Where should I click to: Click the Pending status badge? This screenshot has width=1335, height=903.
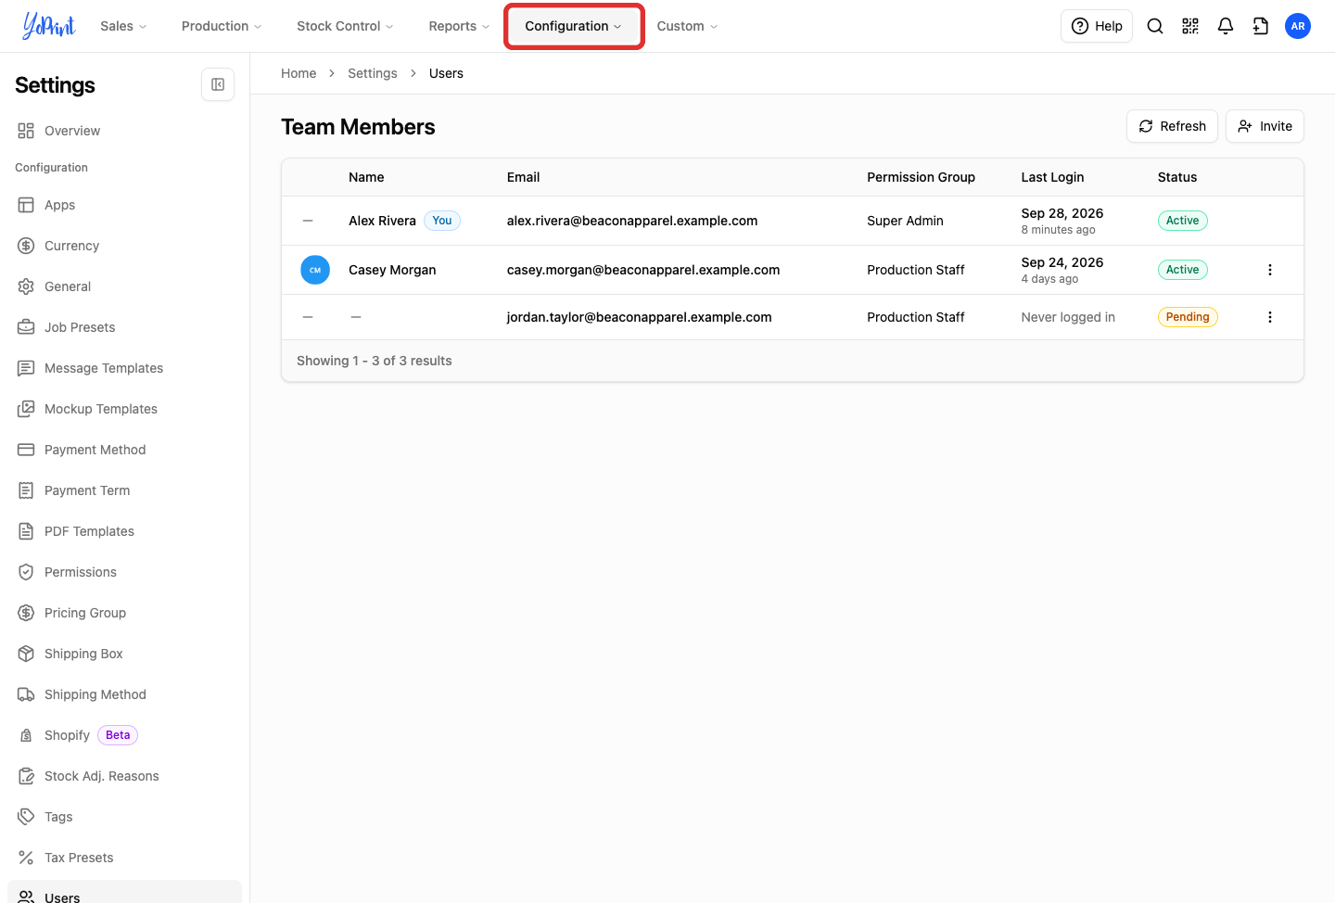(1188, 317)
